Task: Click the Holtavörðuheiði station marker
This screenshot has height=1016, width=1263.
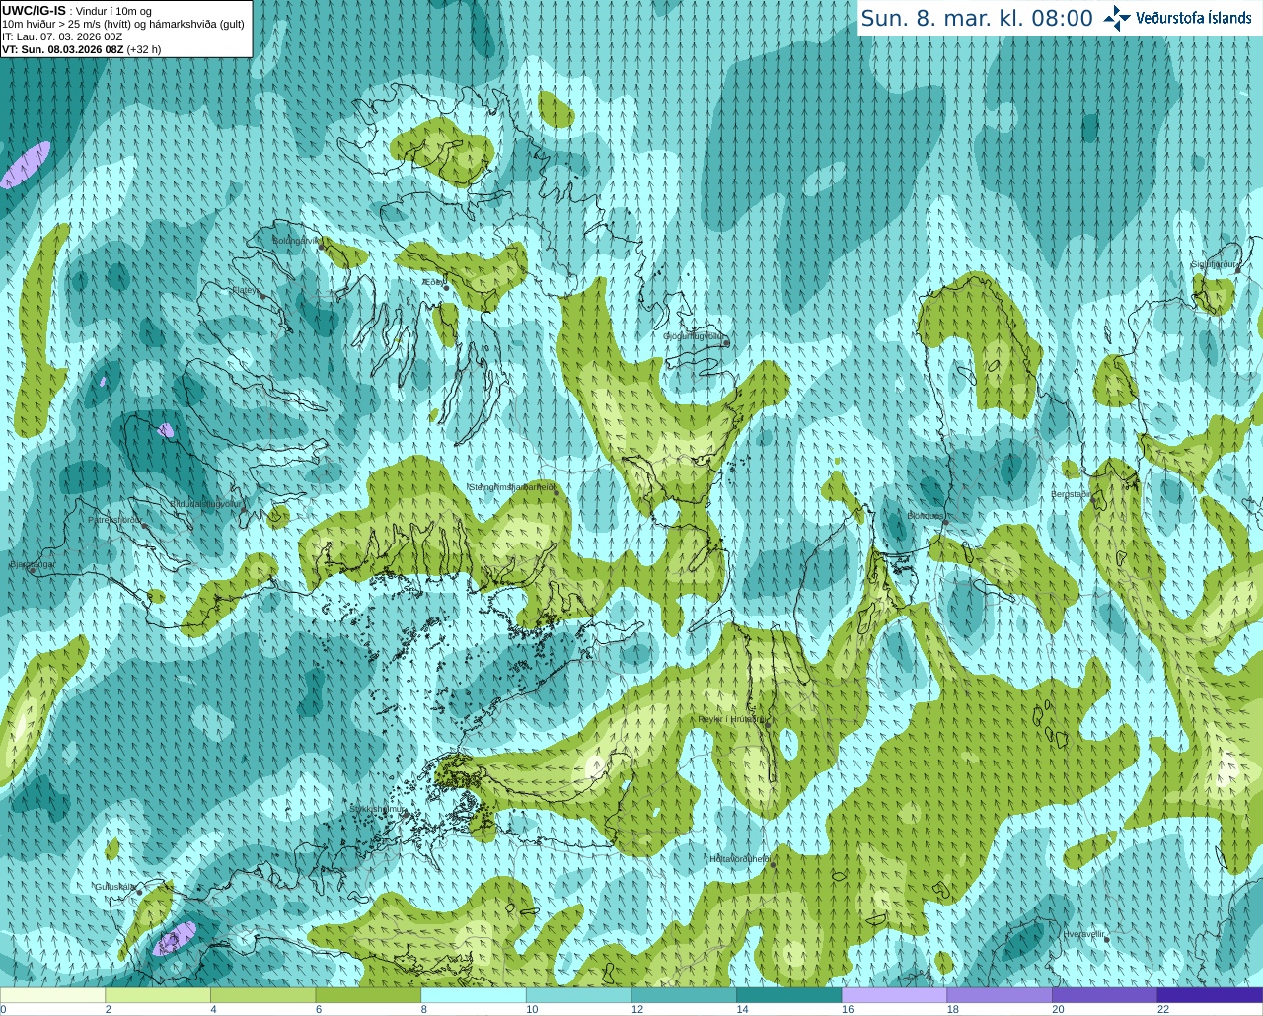Action: (773, 864)
